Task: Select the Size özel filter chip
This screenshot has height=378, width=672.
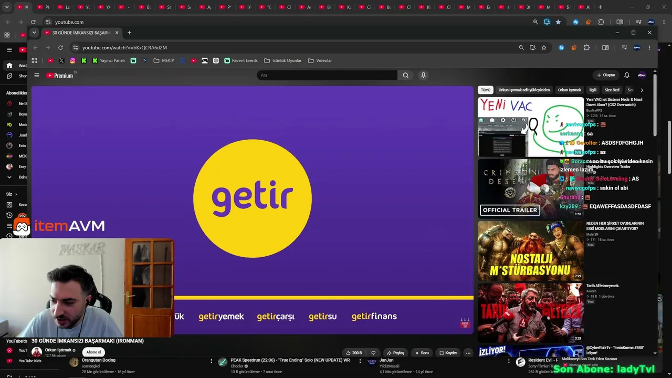Action: click(x=612, y=90)
